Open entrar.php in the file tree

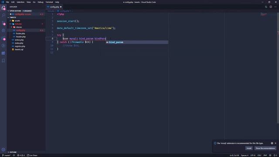pos(19,40)
